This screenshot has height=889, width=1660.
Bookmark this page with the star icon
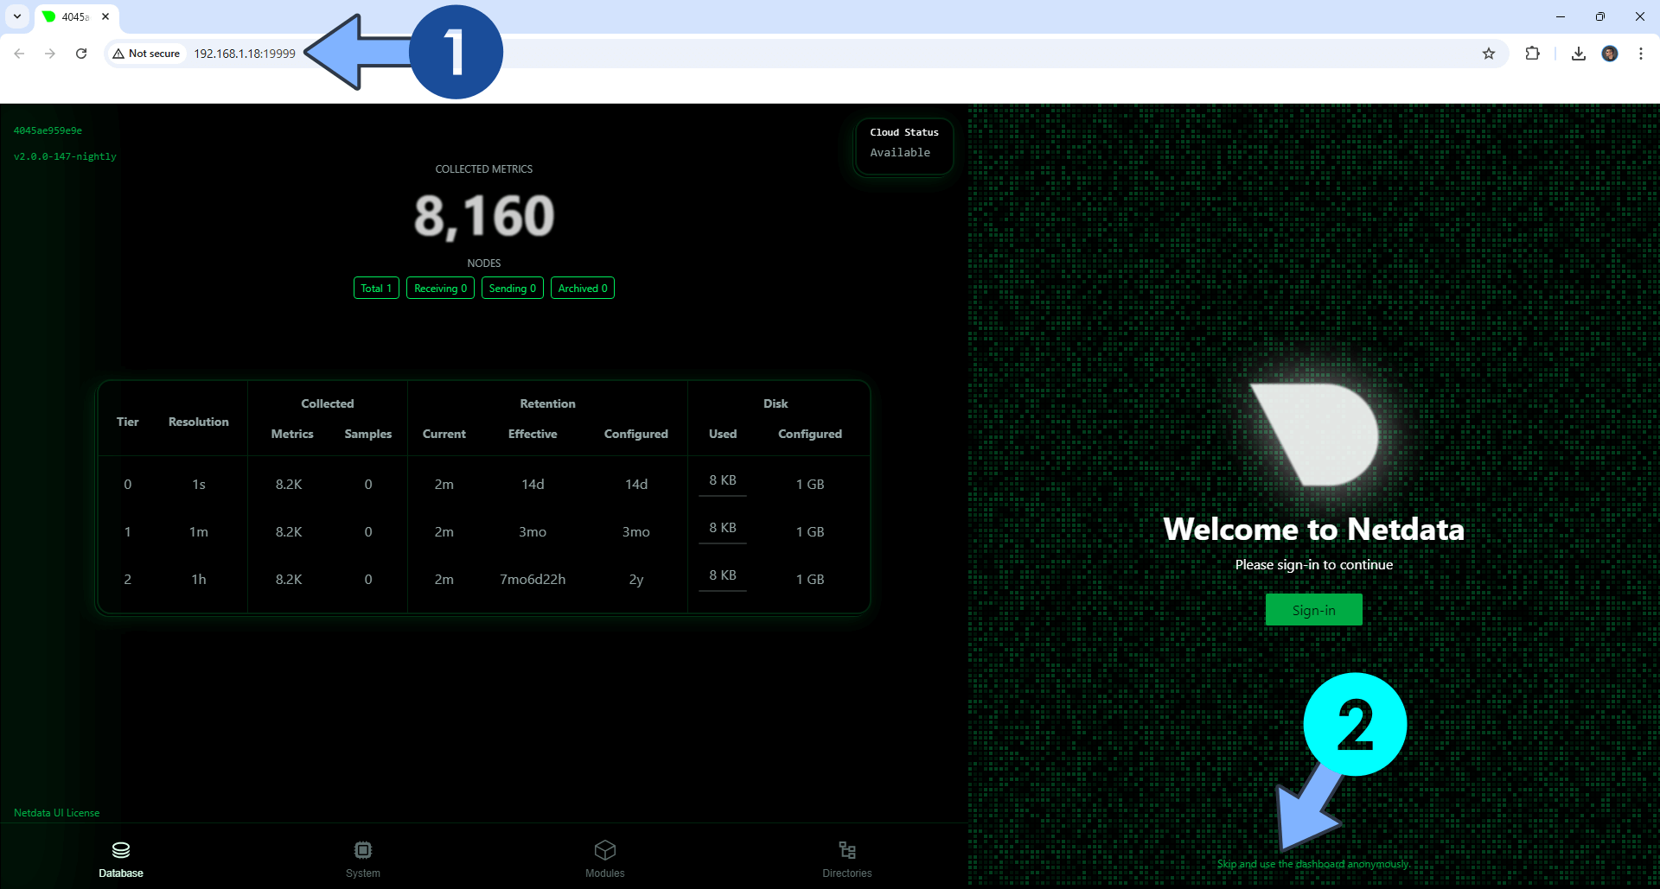coord(1489,54)
